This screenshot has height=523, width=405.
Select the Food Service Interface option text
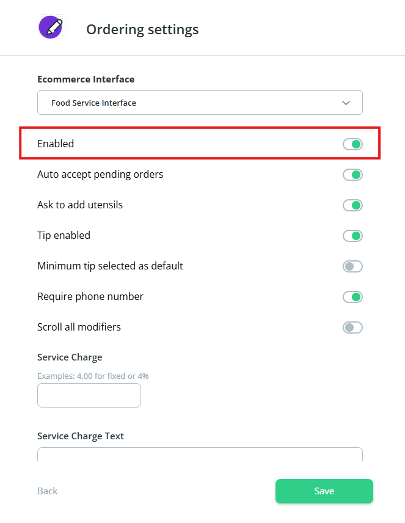pos(93,103)
